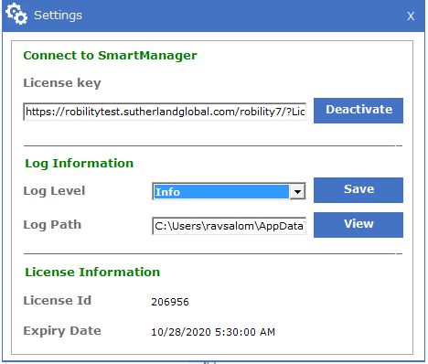The image size is (428, 364).
Task: Click the Deactivate button
Action: point(358,111)
